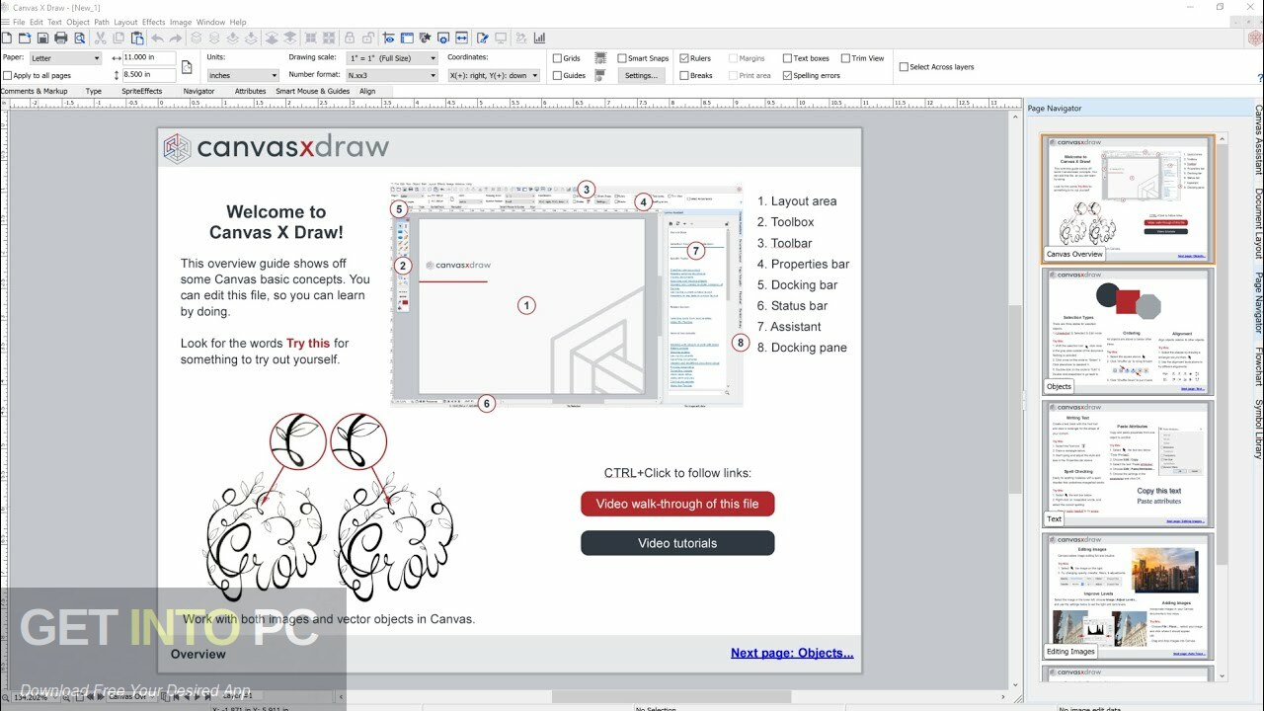This screenshot has height=711, width=1264.
Task: Open Print Preview from the toolbar
Action: tap(79, 39)
